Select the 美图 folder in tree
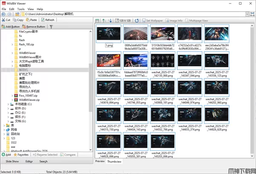 point(22,78)
